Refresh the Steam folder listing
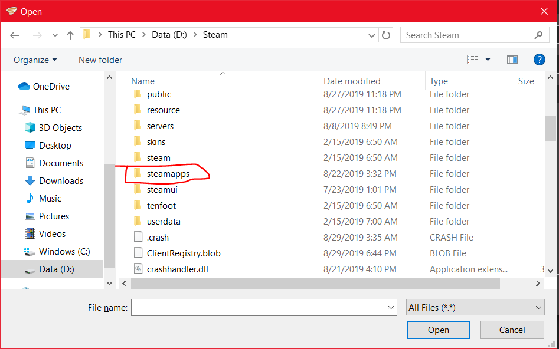 [x=385, y=35]
